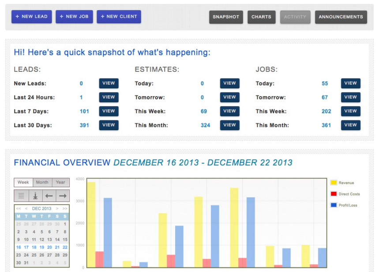
Task: Switch chart range to Week
Action: [23, 182]
